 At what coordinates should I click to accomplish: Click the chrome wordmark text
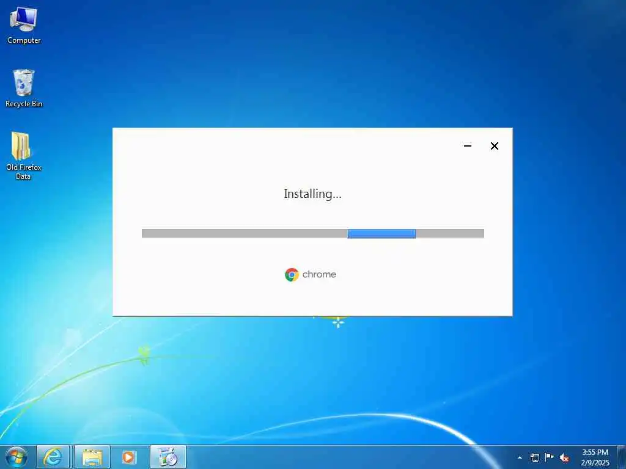[x=319, y=274]
